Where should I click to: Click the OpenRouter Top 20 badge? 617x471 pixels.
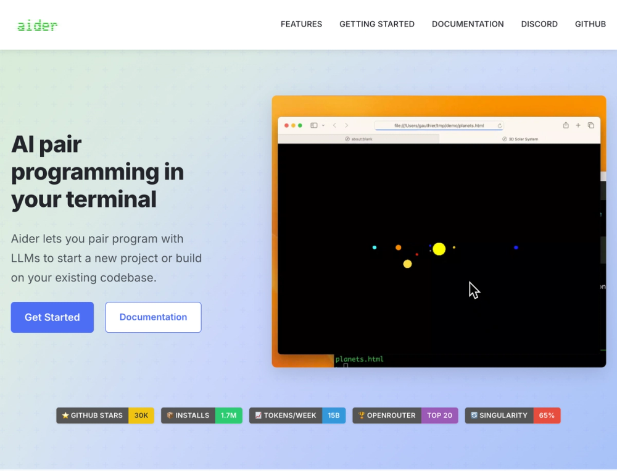pyautogui.click(x=405, y=415)
